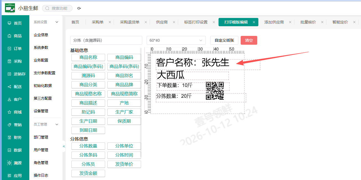Add the 发货金额 field
This screenshot has width=361, height=180.
88,173
